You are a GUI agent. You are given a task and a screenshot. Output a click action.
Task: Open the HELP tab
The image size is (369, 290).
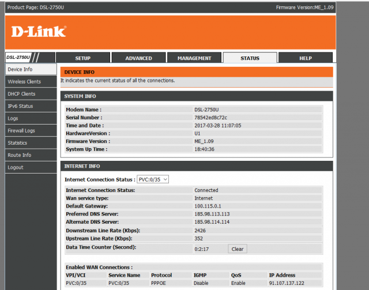306,58
